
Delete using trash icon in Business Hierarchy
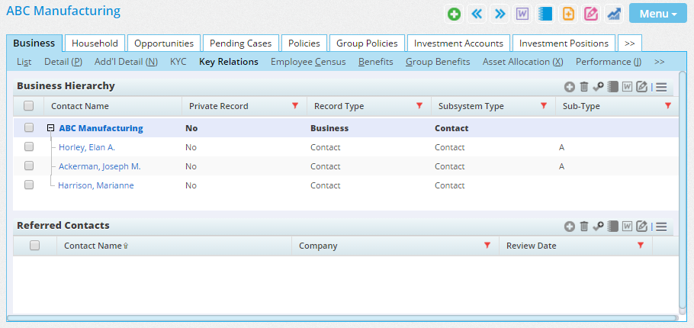tap(583, 87)
